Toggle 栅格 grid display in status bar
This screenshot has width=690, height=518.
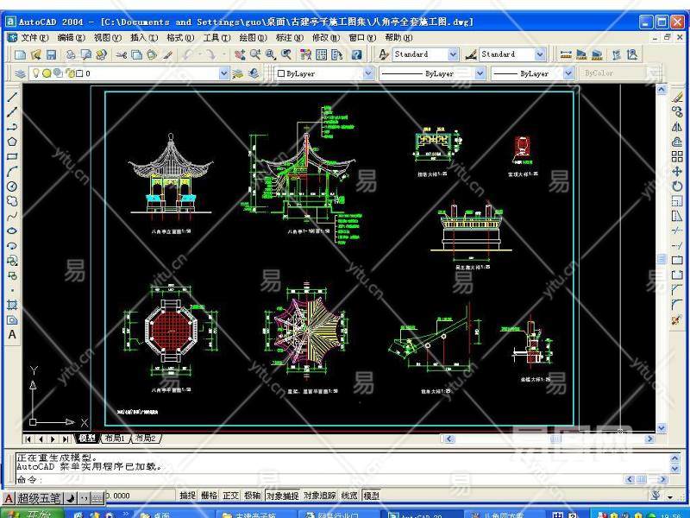[x=210, y=496]
